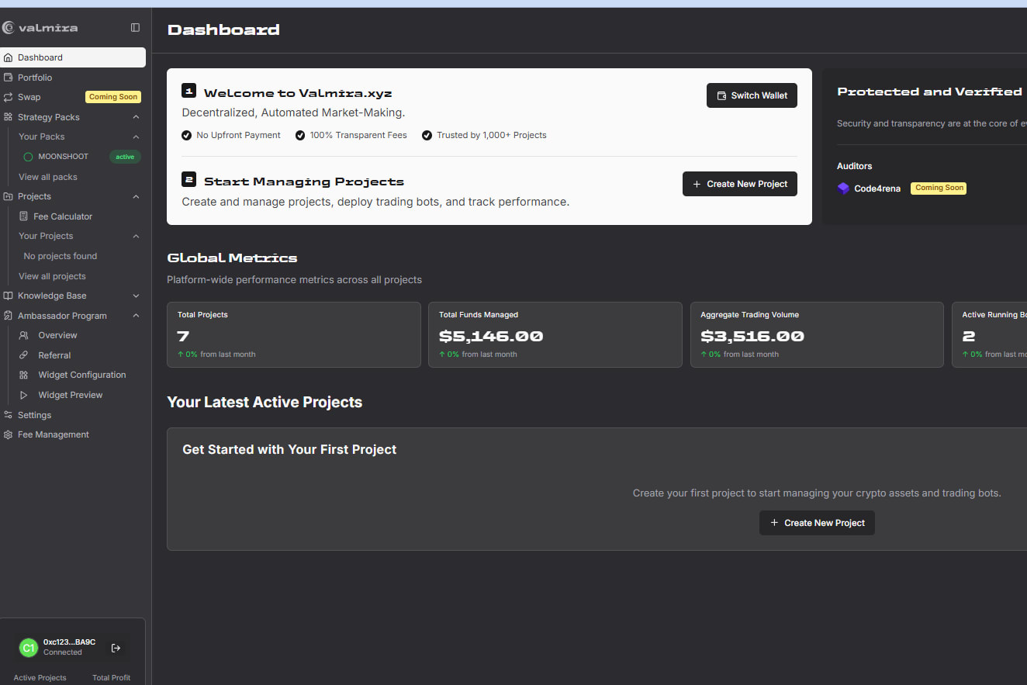Collapse the Projects section
Screen dimensions: 1027x685
tap(136, 196)
